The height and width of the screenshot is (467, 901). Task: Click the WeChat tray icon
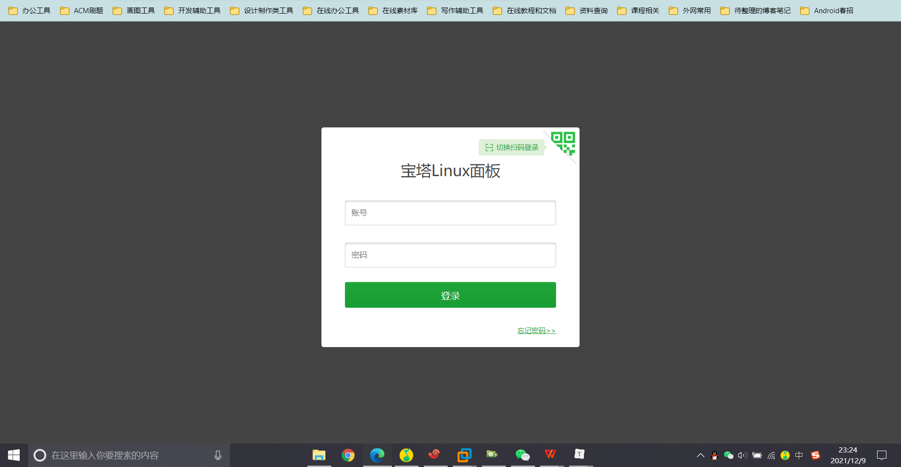pos(729,455)
